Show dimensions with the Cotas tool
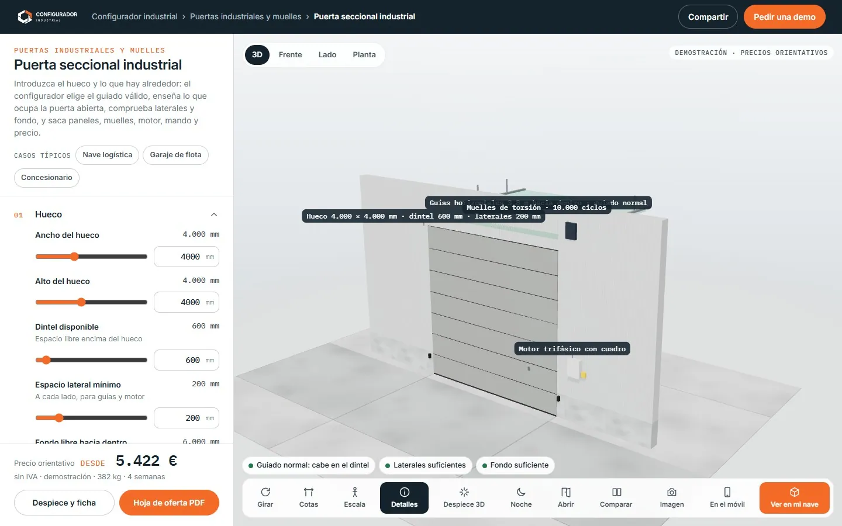Screen dimensions: 842x526 tap(309, 498)
